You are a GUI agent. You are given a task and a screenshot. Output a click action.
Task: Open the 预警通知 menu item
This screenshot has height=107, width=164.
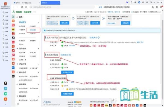coord(33,41)
